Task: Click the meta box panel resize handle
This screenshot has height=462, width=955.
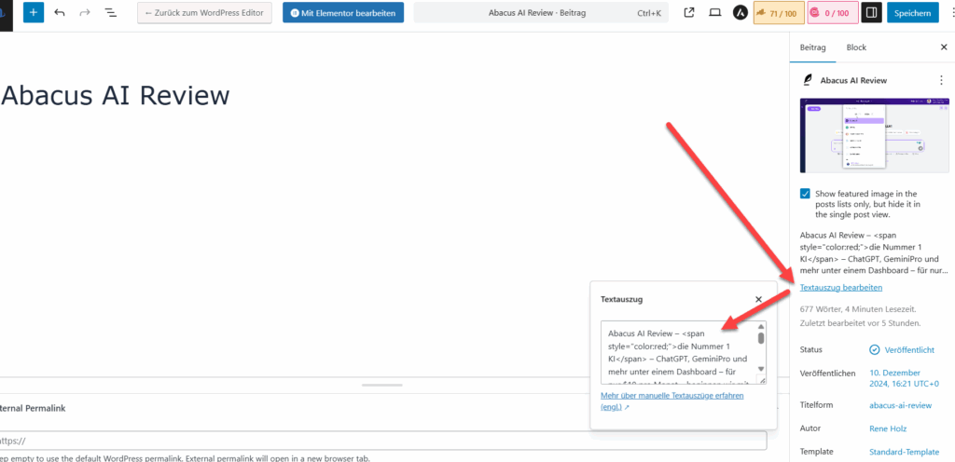Action: pos(381,385)
